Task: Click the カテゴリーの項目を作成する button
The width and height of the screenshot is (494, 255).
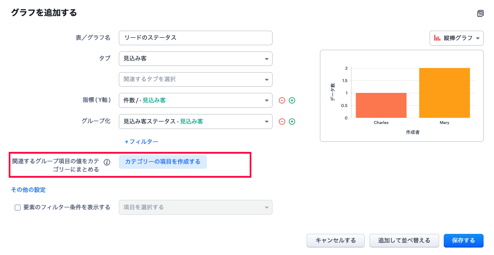Action: 163,162
